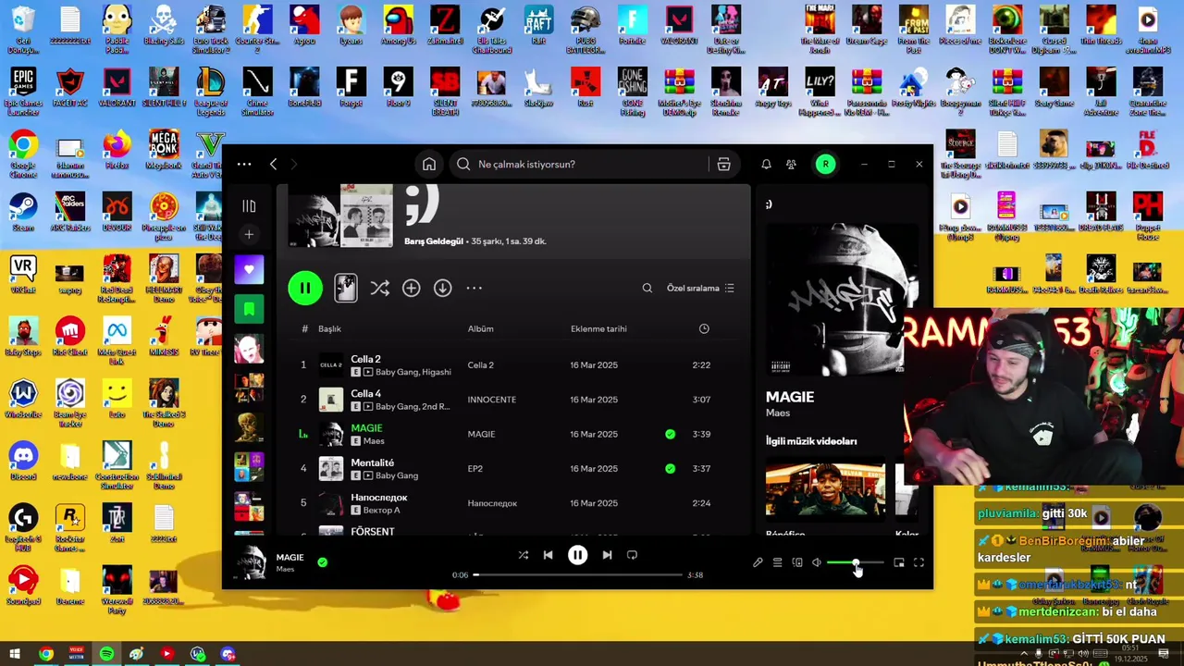
Task: Sort tracks by the Albüm column header
Action: click(x=480, y=329)
